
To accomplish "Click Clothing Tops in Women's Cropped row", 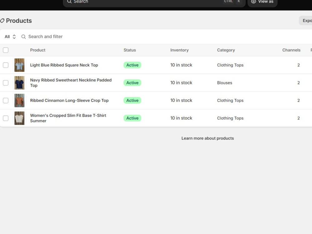I will pyautogui.click(x=230, y=118).
